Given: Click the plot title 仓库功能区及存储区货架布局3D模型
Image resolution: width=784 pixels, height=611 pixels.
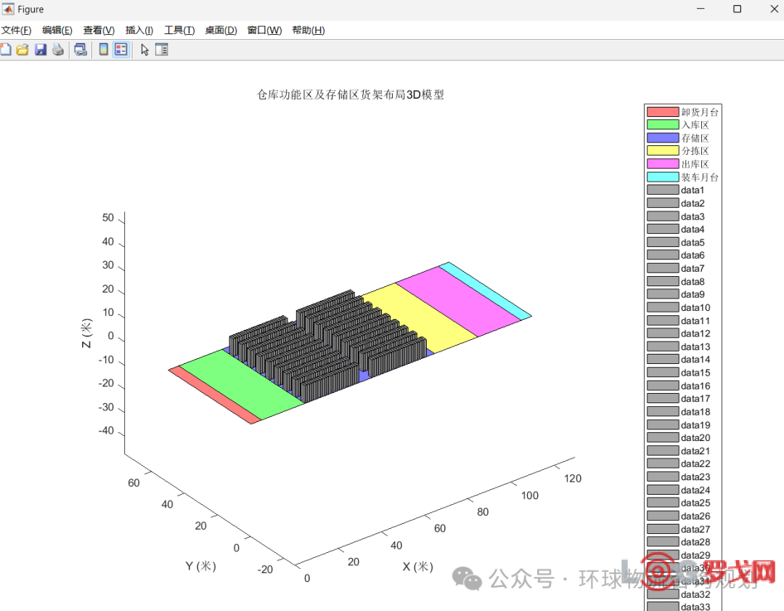Looking at the screenshot, I should [351, 95].
